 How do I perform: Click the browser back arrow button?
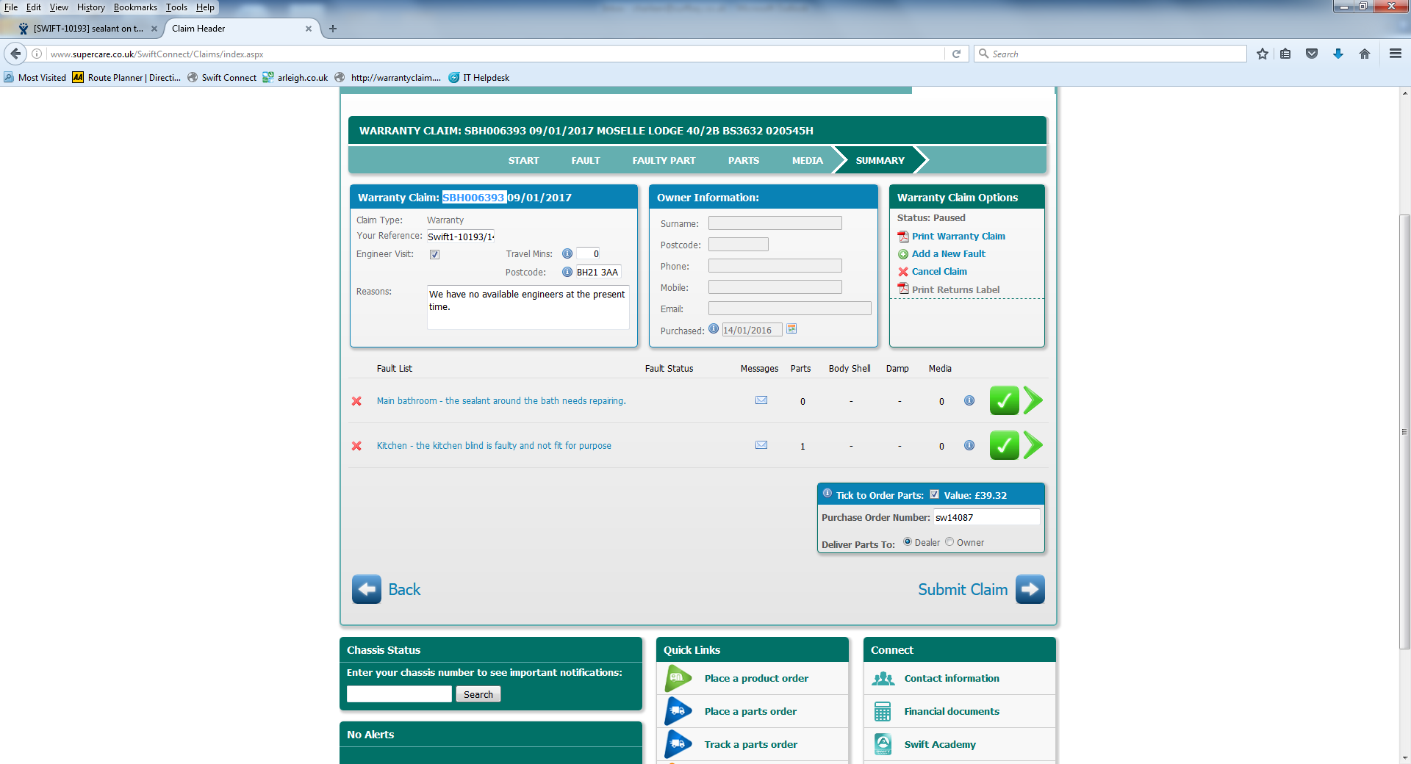click(15, 54)
